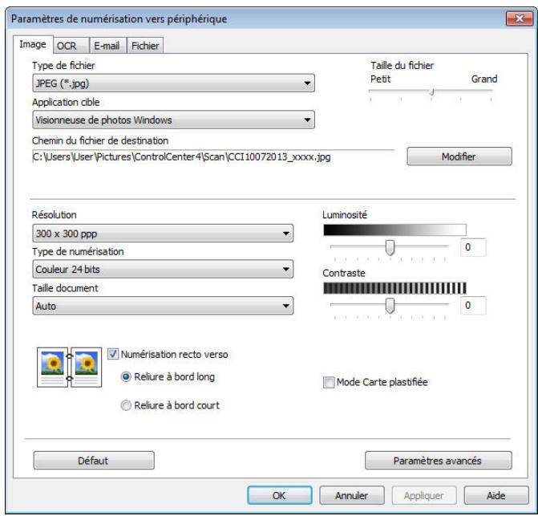Click the Contraste slider handle
The height and width of the screenshot is (516, 538).
tap(390, 306)
